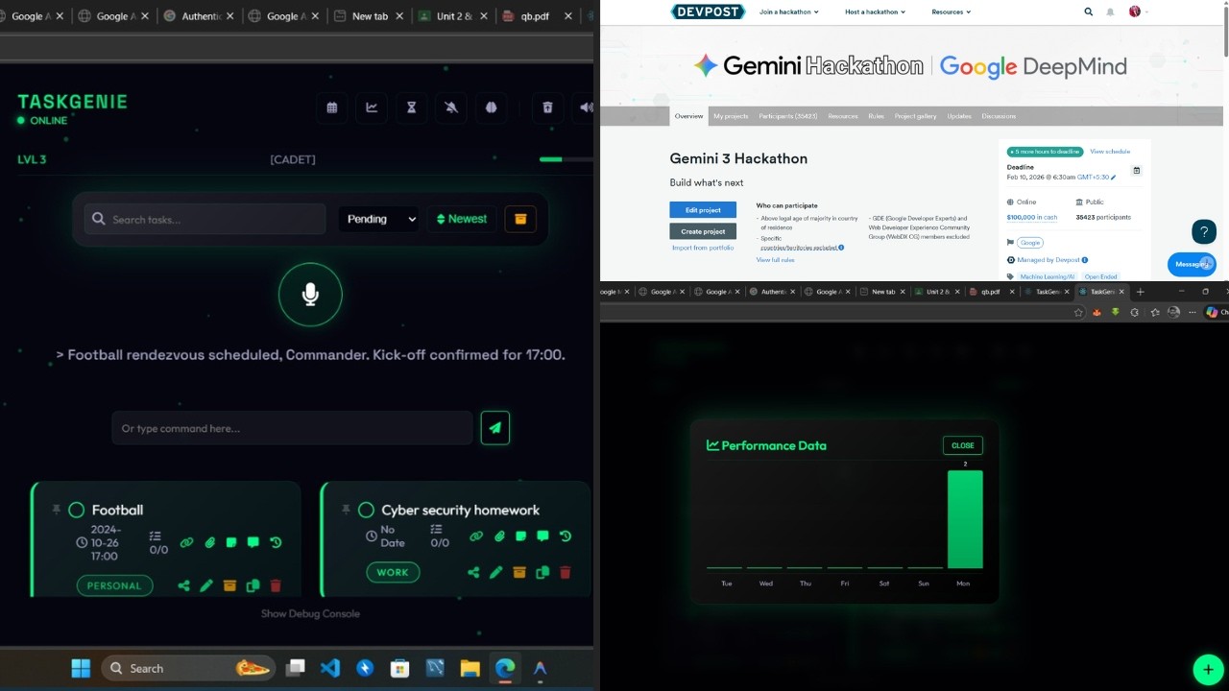Open link icon on Football task
The image size is (1229, 691).
click(186, 542)
